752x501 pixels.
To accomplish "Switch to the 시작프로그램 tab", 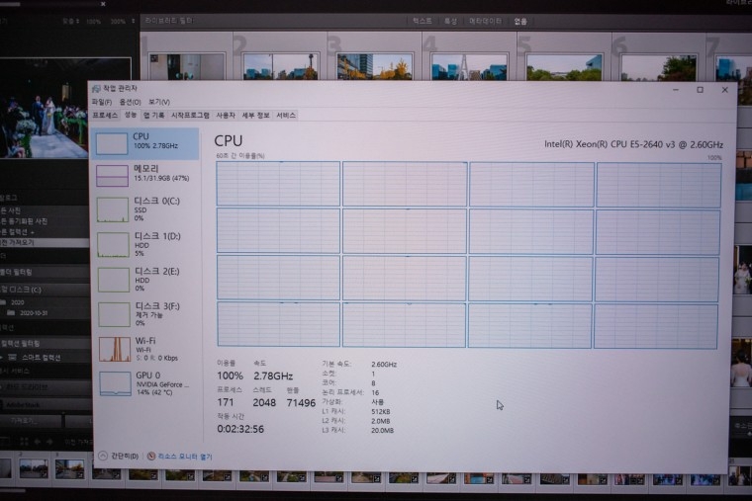I will [x=190, y=116].
